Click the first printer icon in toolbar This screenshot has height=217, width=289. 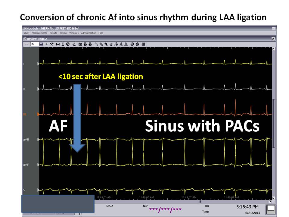85,44
